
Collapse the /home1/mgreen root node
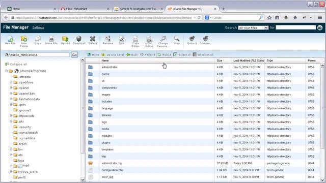(6, 71)
